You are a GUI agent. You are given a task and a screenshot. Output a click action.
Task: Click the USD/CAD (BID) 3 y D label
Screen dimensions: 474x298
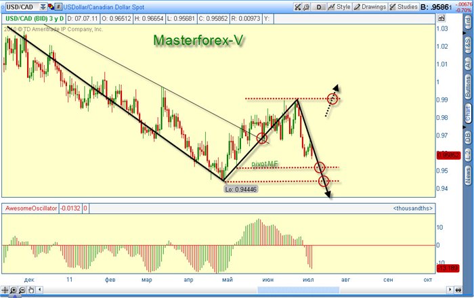point(35,19)
